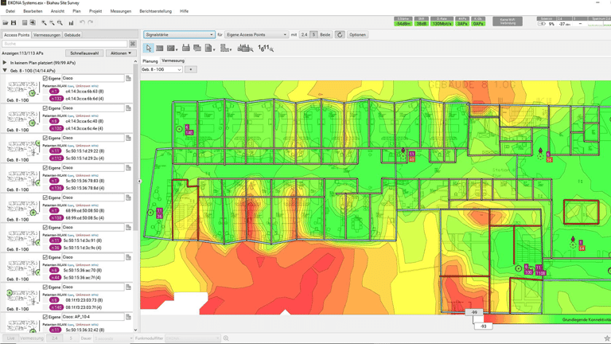The width and height of the screenshot is (611, 344).
Task: Undo last action with the undo arrow
Action: (x=82, y=22)
